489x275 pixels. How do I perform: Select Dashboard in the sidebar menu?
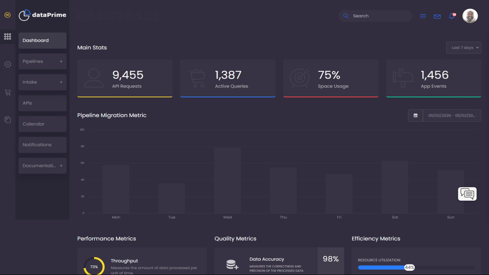click(43, 41)
